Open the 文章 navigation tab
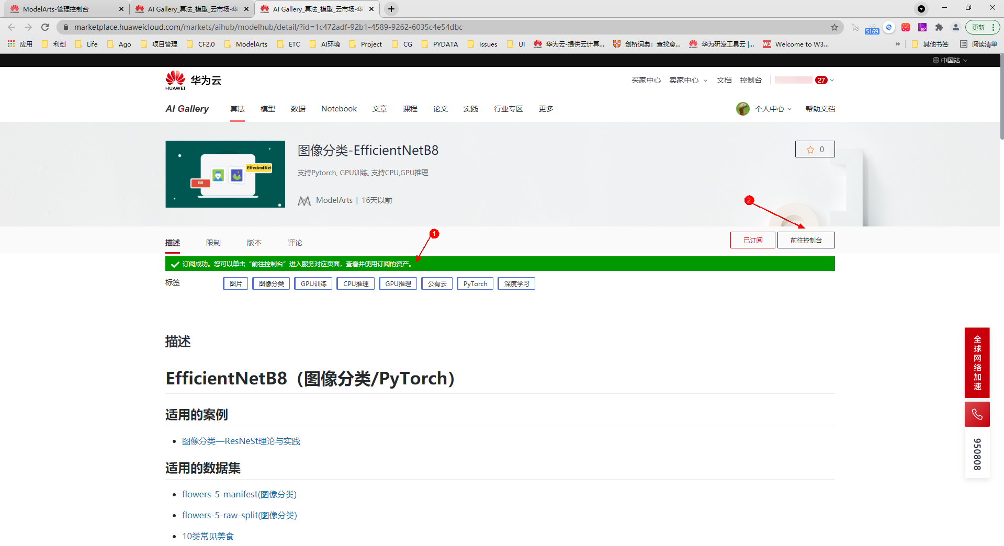This screenshot has height=546, width=1004. pos(380,109)
